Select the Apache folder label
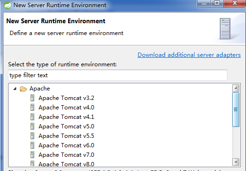 coord(39,89)
